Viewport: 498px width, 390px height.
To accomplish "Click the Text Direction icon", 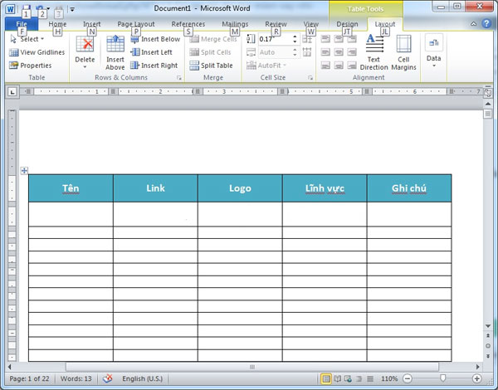I will tap(374, 45).
